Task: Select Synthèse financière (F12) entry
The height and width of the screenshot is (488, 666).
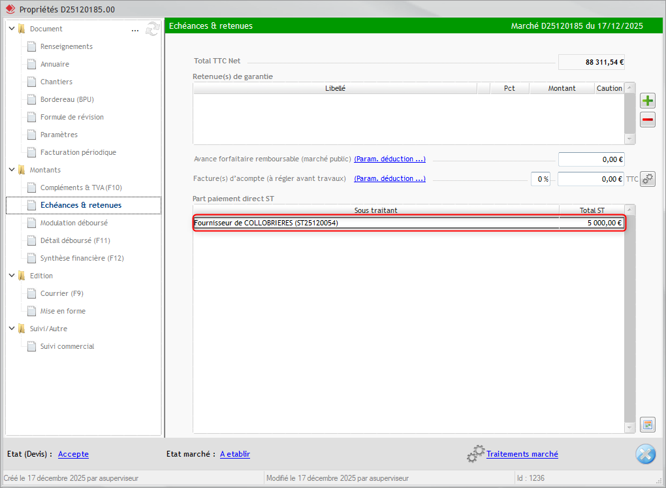Action: pyautogui.click(x=82, y=258)
